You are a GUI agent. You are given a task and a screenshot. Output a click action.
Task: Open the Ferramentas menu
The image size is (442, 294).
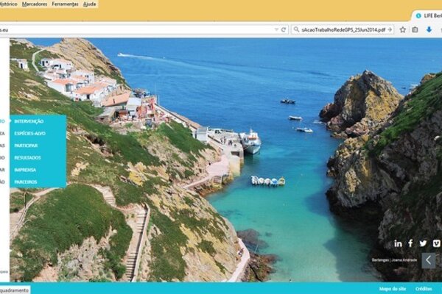(x=66, y=4)
